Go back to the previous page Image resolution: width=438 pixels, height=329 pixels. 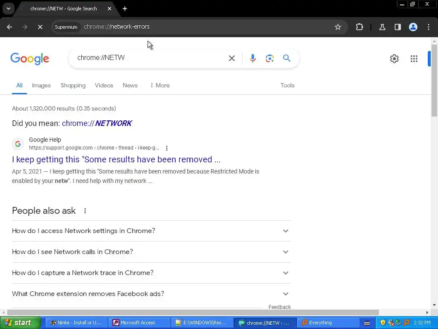(9, 27)
